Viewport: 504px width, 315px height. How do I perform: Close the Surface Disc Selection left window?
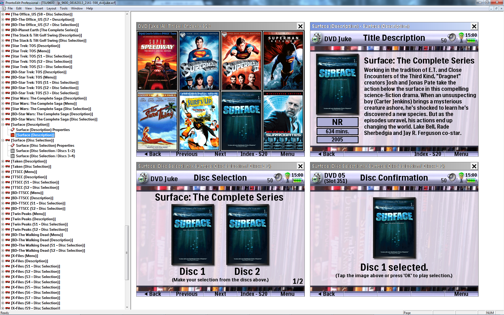300,166
